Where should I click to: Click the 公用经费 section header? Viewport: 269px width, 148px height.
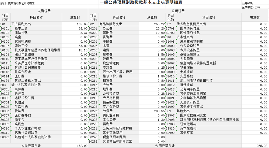coord(178,11)
